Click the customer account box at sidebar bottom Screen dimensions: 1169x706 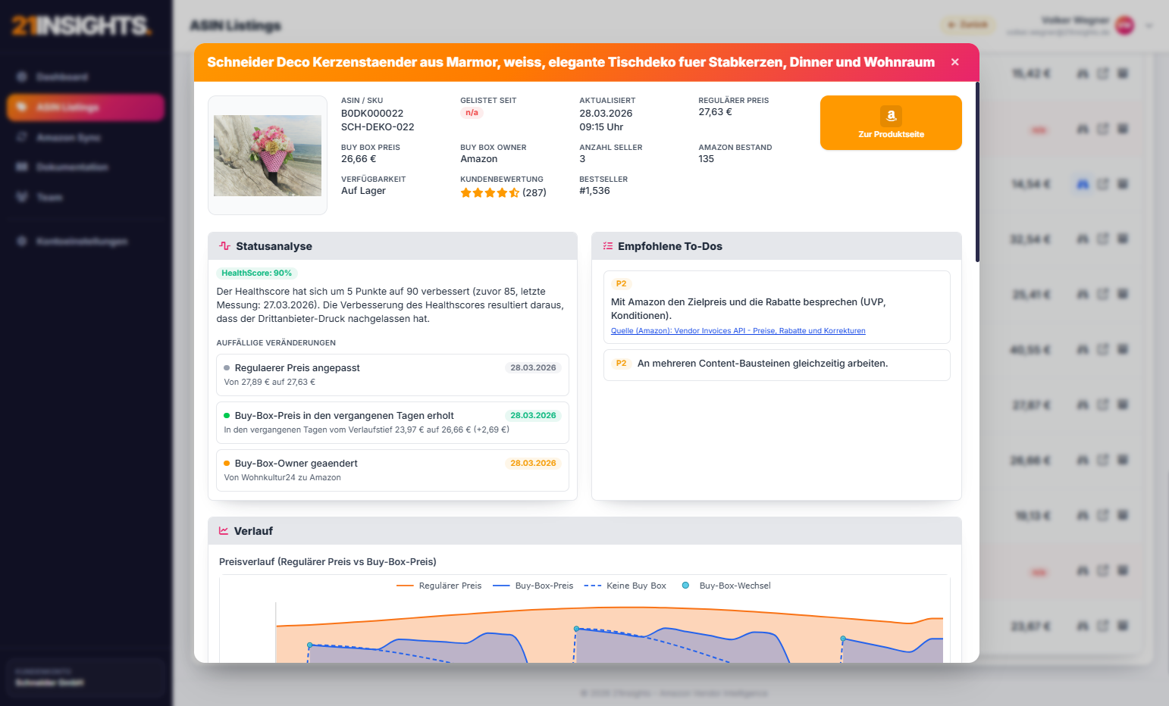pyautogui.click(x=86, y=677)
